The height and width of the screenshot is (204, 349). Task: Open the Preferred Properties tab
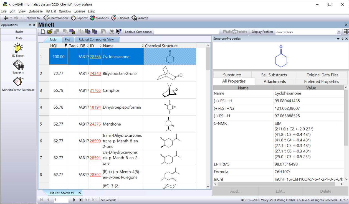322,81
